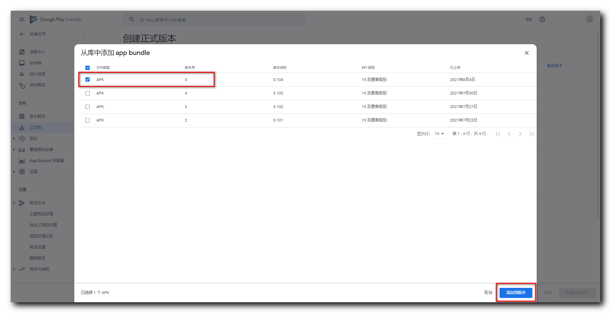611x313 pixels.
Task: Open 版本概览 in the sidebar
Action: click(37, 116)
